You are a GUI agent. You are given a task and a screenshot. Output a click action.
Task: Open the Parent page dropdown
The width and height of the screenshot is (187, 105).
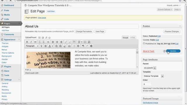click(149, 68)
